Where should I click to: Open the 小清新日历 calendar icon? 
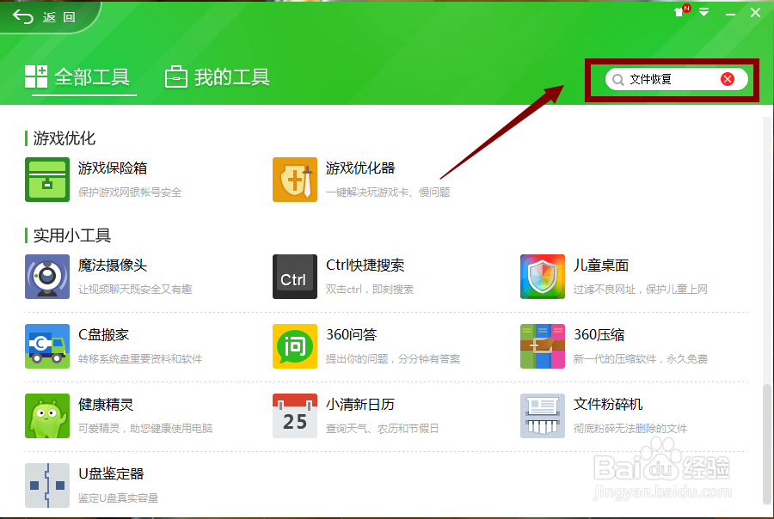click(295, 416)
